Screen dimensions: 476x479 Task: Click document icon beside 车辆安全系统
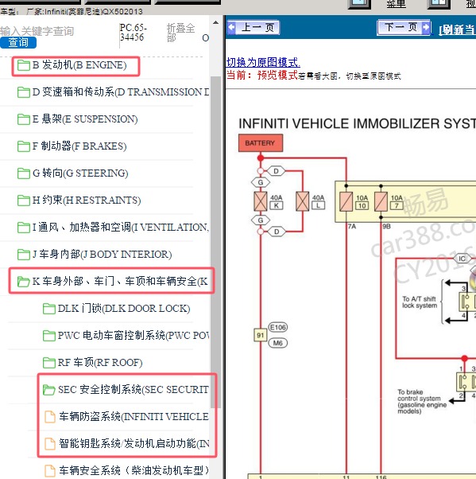click(x=50, y=471)
